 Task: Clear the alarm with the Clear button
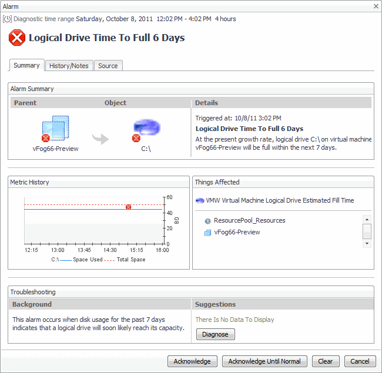325,361
